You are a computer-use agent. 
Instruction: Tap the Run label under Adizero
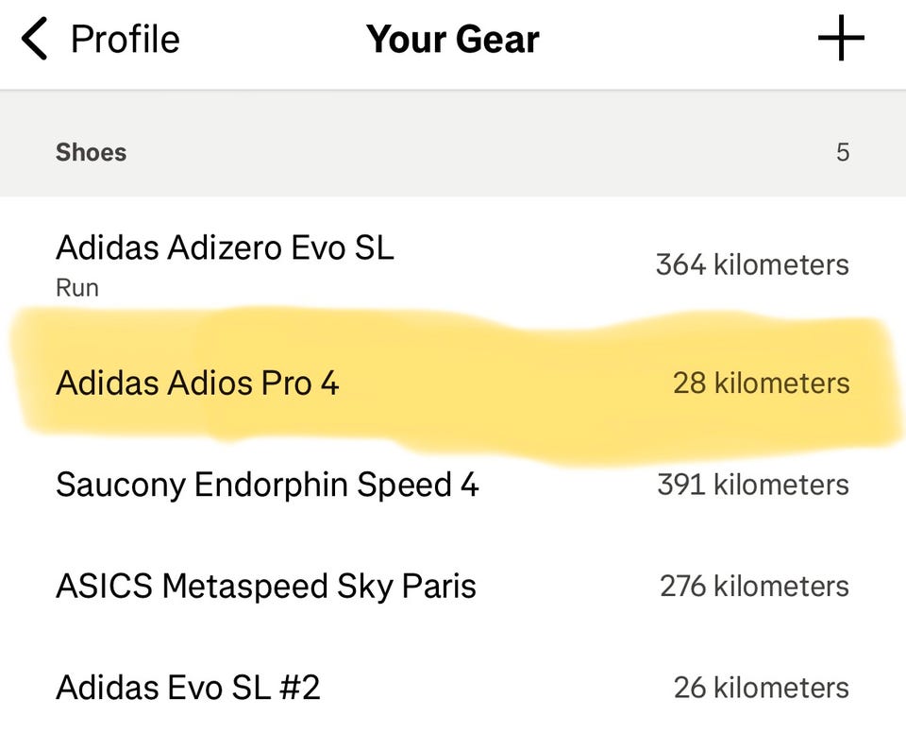point(76,287)
